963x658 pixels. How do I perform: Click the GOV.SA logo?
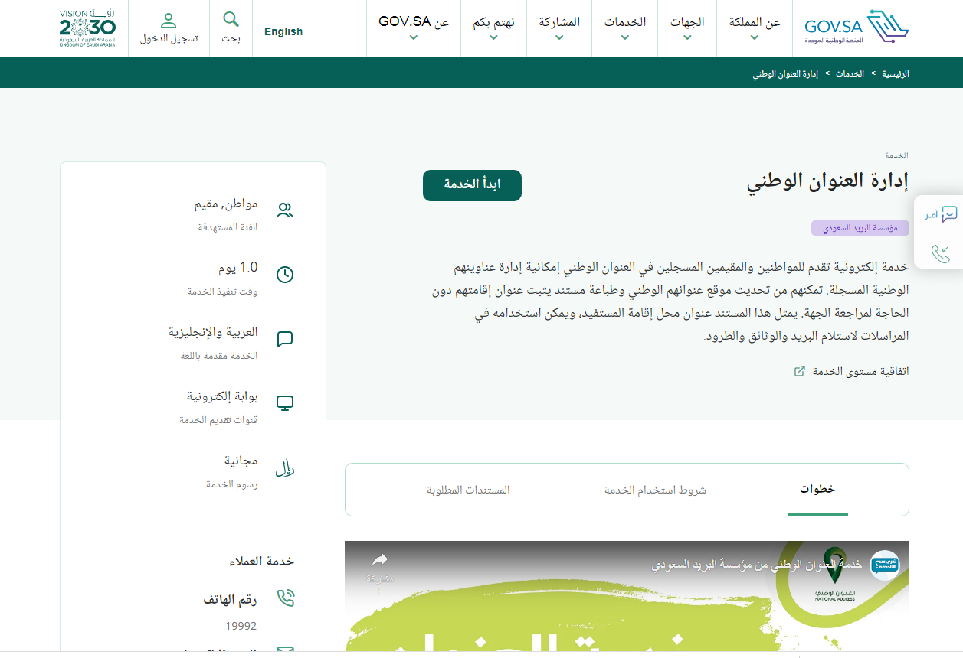click(x=857, y=28)
